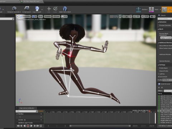Open the Show viewport menu

click(x=40, y=16)
